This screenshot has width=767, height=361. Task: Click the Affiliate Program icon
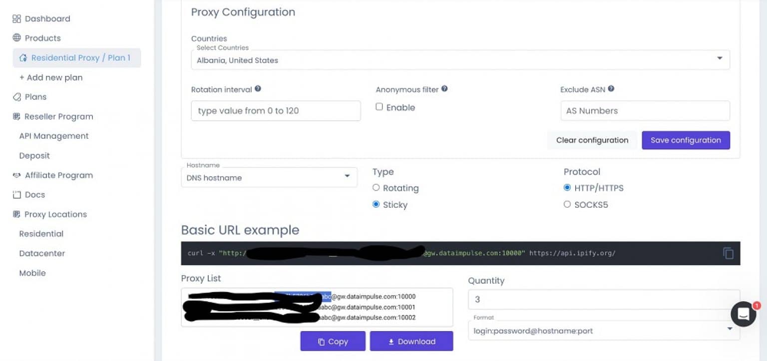point(16,175)
